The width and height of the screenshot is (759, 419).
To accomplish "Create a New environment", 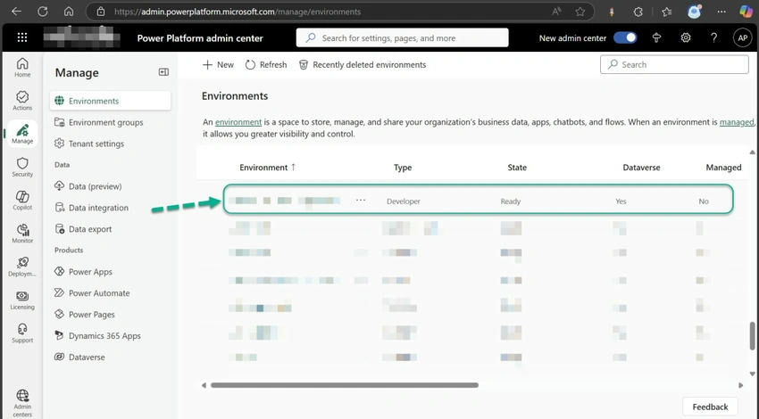I will (x=218, y=65).
